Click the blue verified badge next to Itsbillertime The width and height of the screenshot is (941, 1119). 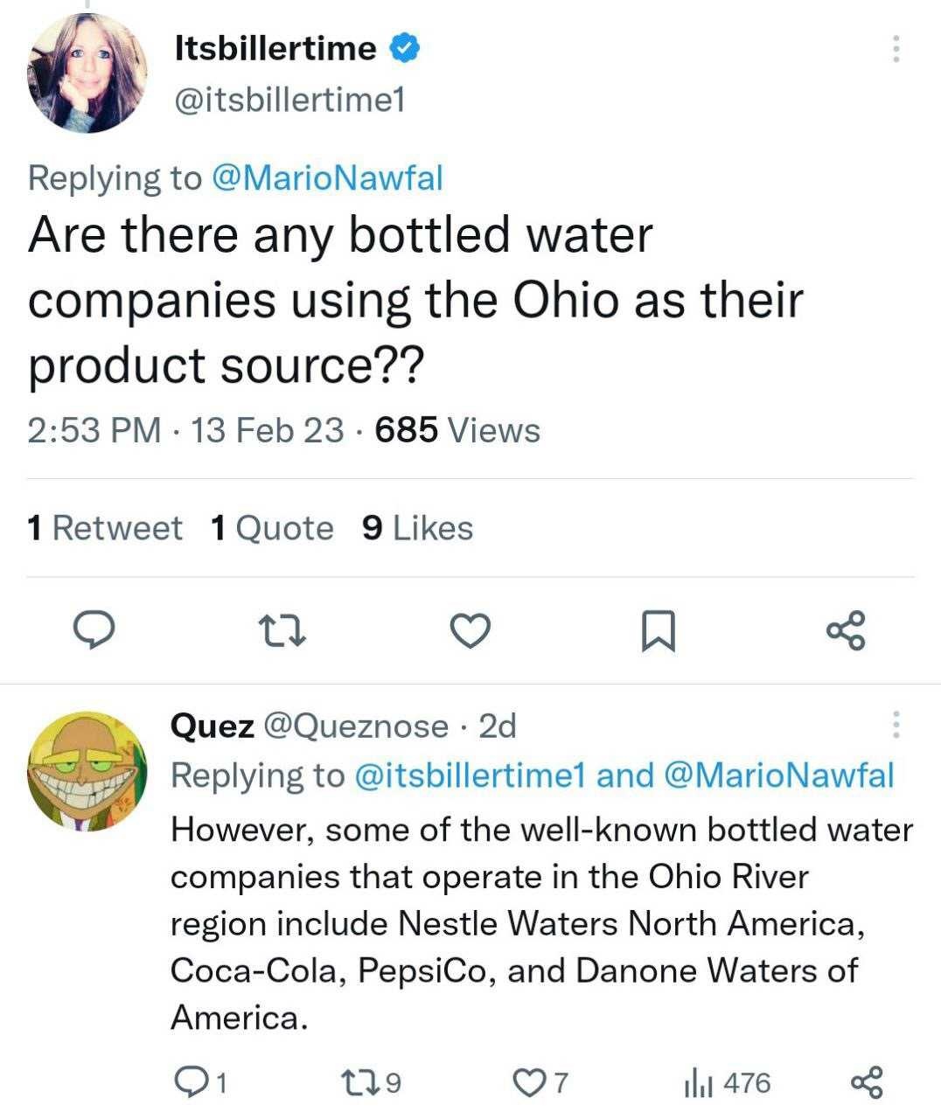404,48
